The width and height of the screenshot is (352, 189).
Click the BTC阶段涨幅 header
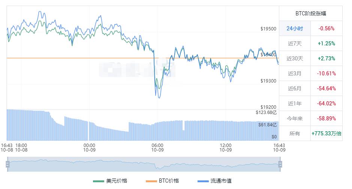(311, 13)
